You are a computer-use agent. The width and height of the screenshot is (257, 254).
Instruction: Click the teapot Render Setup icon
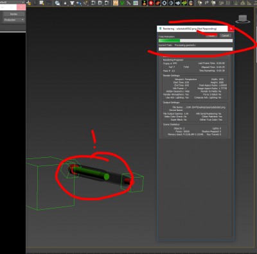point(145,3)
